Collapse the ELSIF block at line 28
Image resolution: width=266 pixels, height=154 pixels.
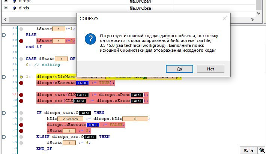click(4, 137)
